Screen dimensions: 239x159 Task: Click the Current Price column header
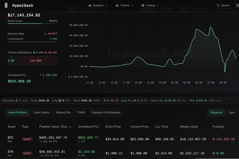coord(140,126)
